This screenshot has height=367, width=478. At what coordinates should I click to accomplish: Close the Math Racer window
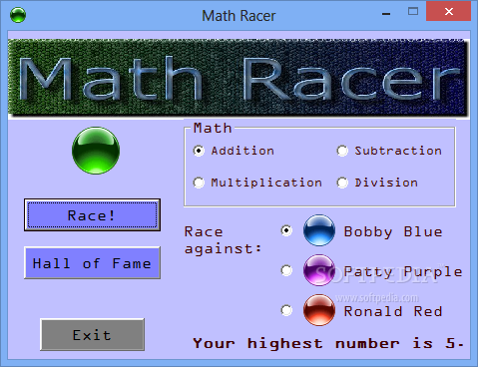click(449, 12)
